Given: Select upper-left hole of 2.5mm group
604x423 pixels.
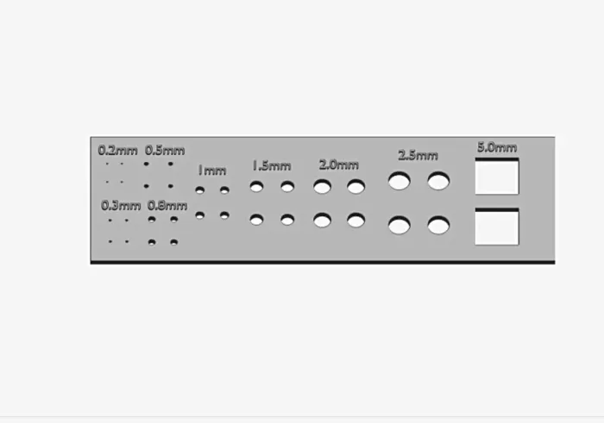Looking at the screenshot, I should point(399,181).
